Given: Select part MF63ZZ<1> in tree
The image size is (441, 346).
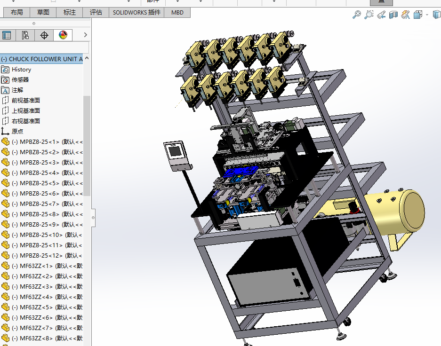Looking at the screenshot, I should 41,266.
